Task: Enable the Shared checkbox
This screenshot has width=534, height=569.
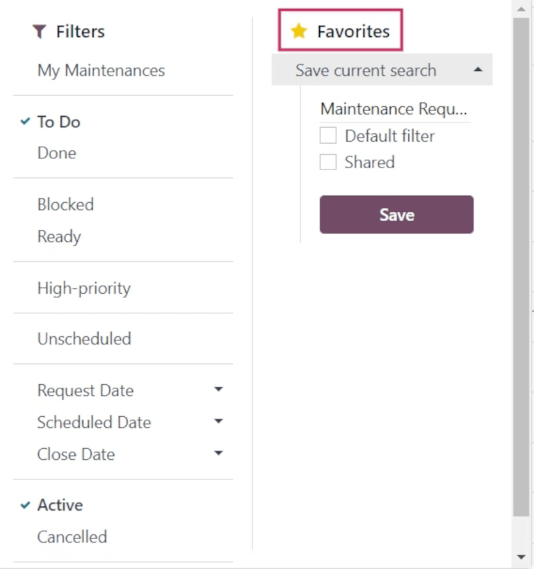Action: [327, 162]
